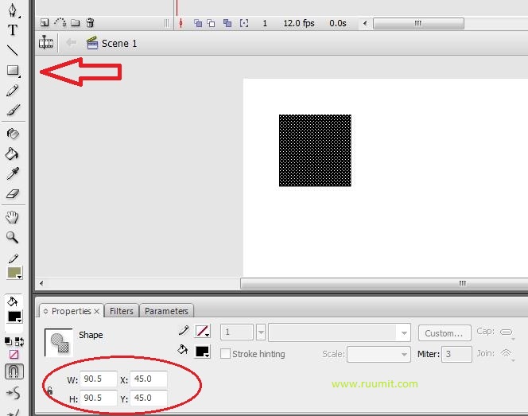Click the Shape thumbnail icon

[x=59, y=342]
